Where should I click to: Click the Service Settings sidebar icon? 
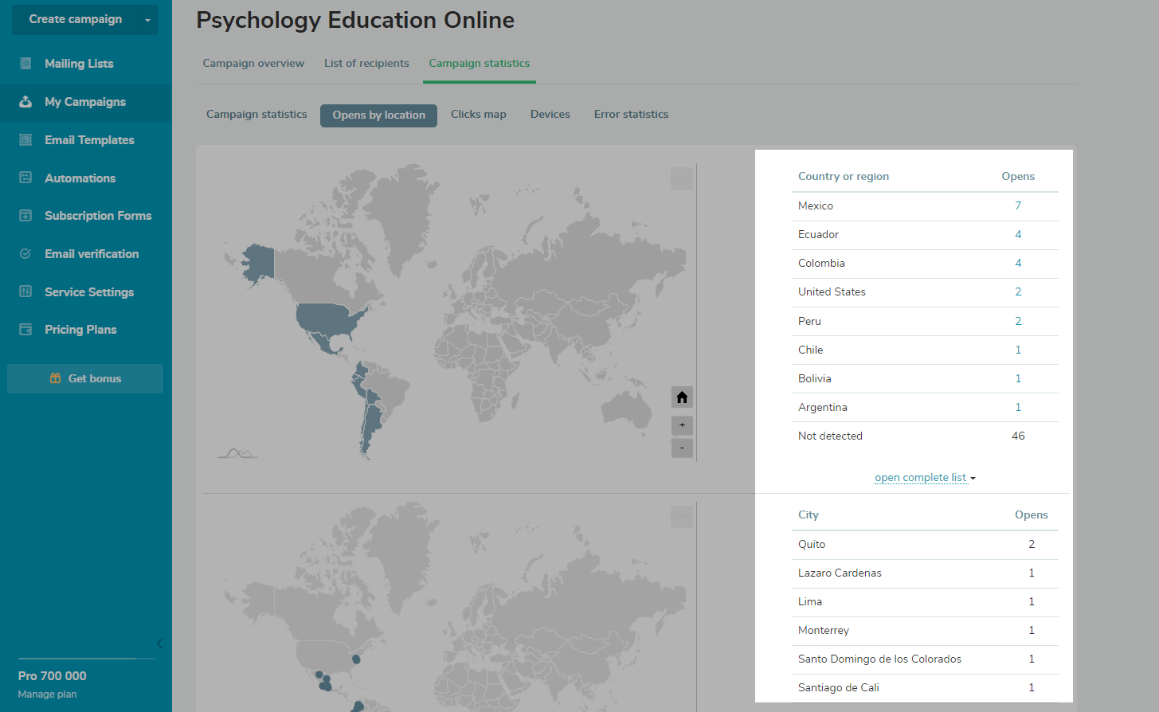[25, 291]
